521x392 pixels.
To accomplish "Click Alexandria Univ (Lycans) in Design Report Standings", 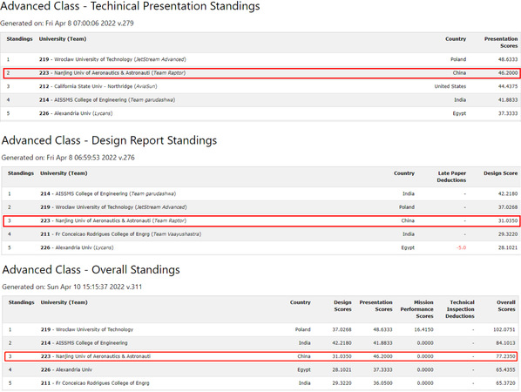I will tap(77, 247).
